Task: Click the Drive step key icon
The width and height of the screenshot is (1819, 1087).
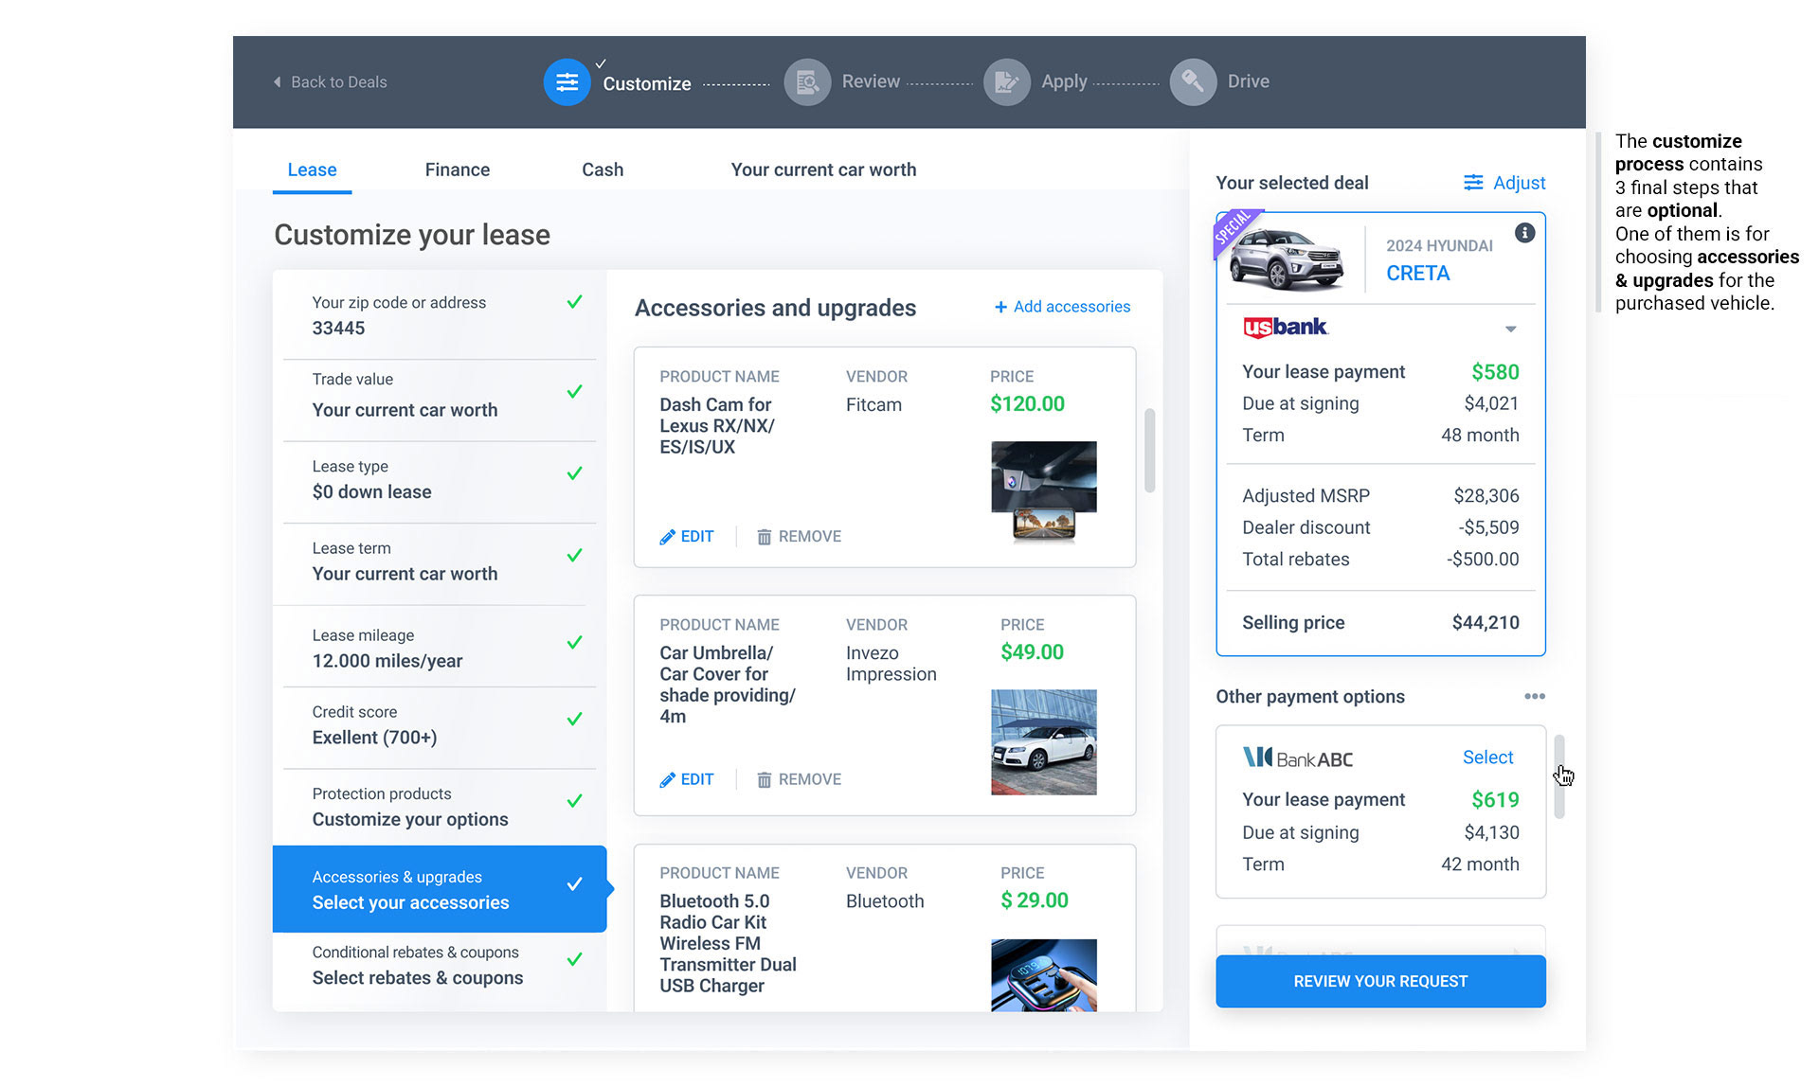Action: click(x=1193, y=82)
